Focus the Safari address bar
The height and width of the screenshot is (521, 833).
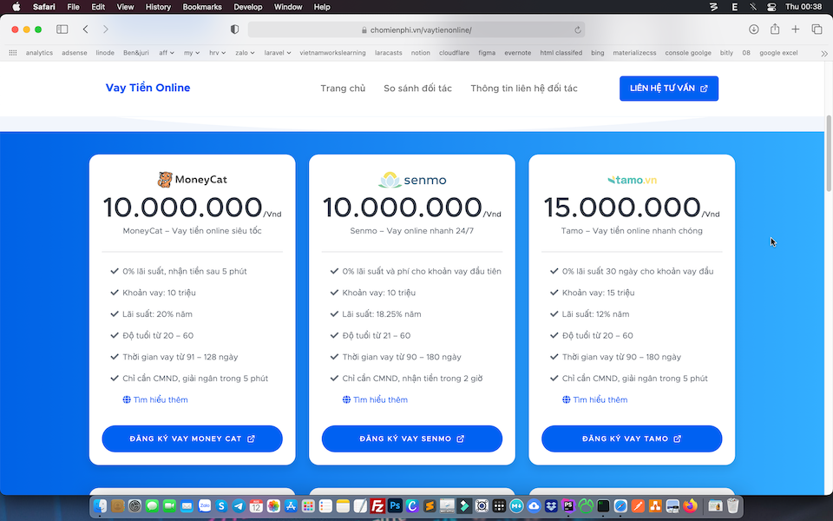pyautogui.click(x=416, y=30)
